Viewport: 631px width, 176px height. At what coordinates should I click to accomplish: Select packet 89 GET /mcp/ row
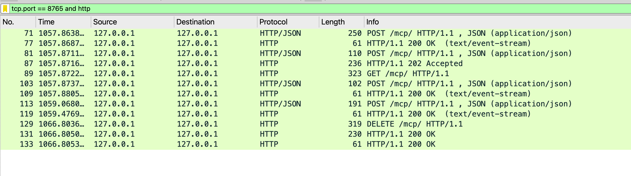315,74
